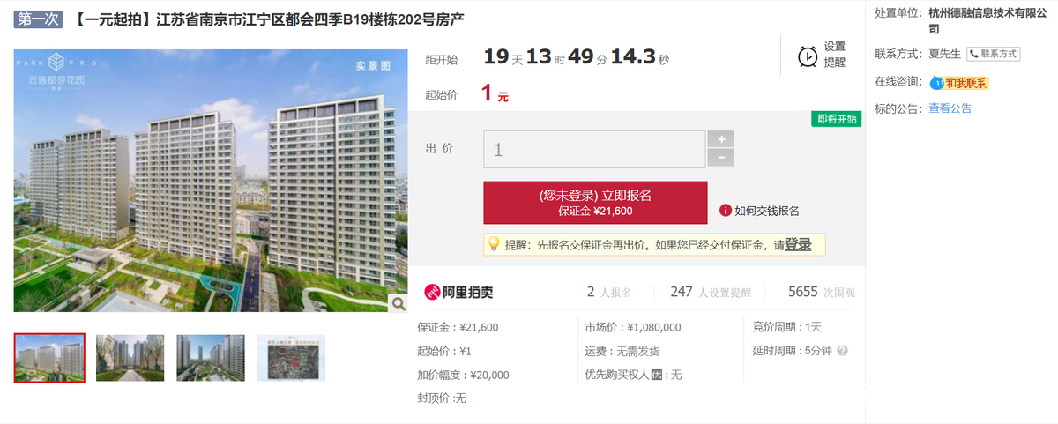Screen dimensions: 1058x424
Task: Click the bid amount input field
Action: click(594, 149)
